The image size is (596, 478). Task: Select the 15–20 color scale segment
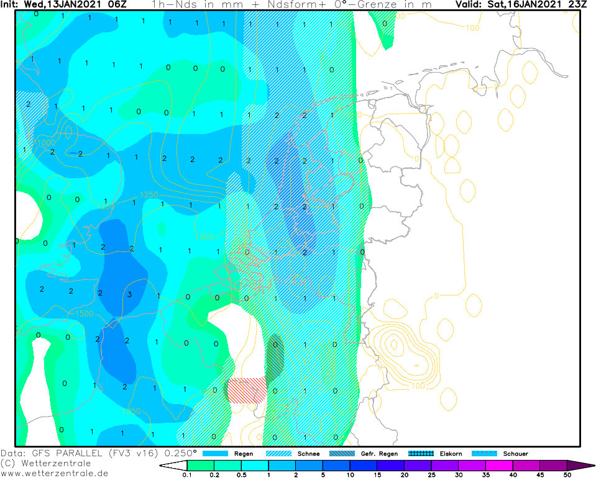(391, 466)
